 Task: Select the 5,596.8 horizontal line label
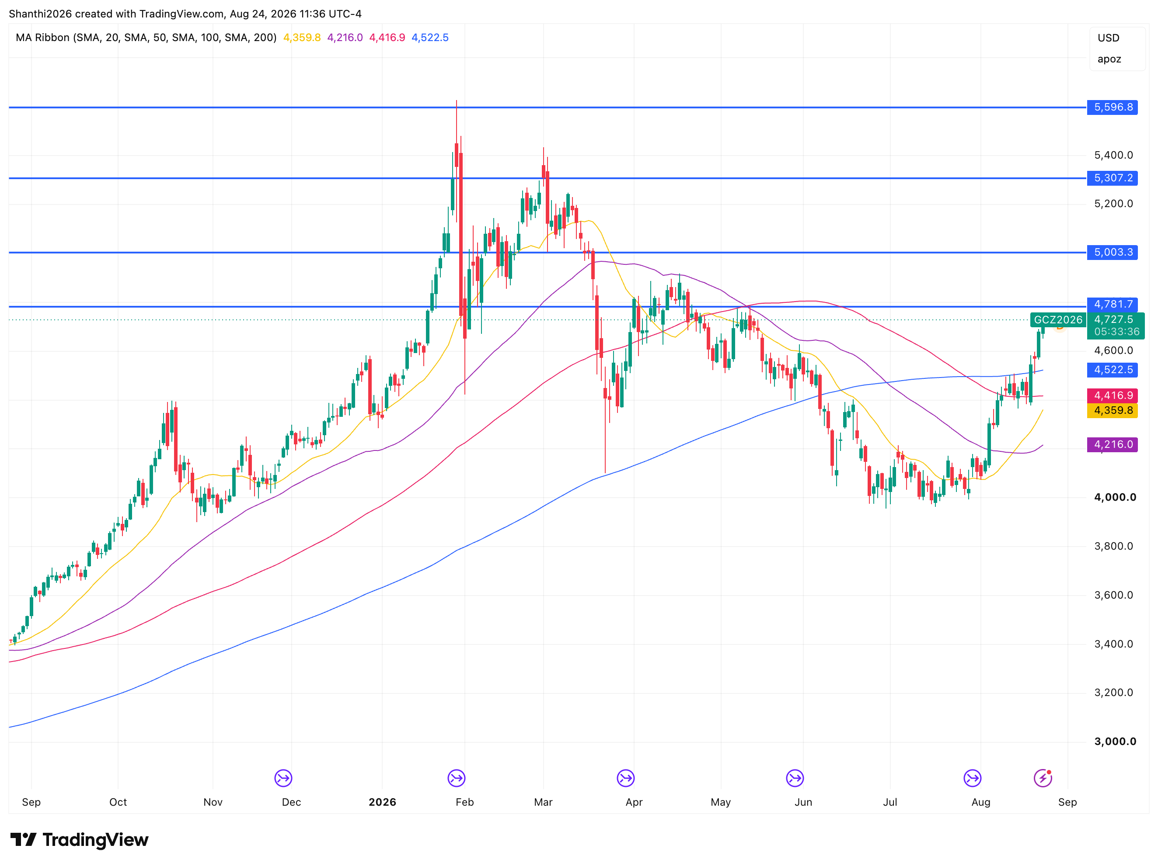tap(1112, 107)
